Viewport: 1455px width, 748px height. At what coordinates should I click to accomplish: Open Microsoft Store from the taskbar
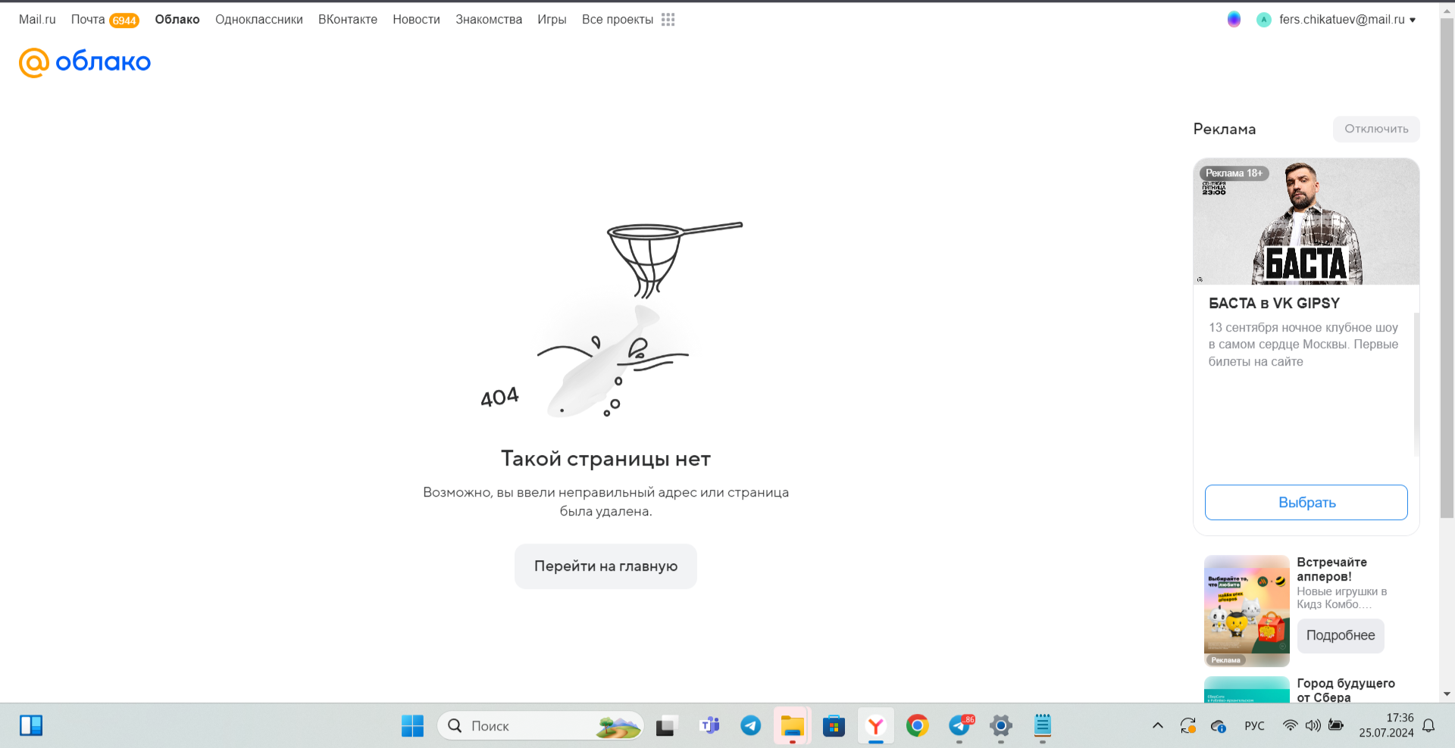(834, 726)
